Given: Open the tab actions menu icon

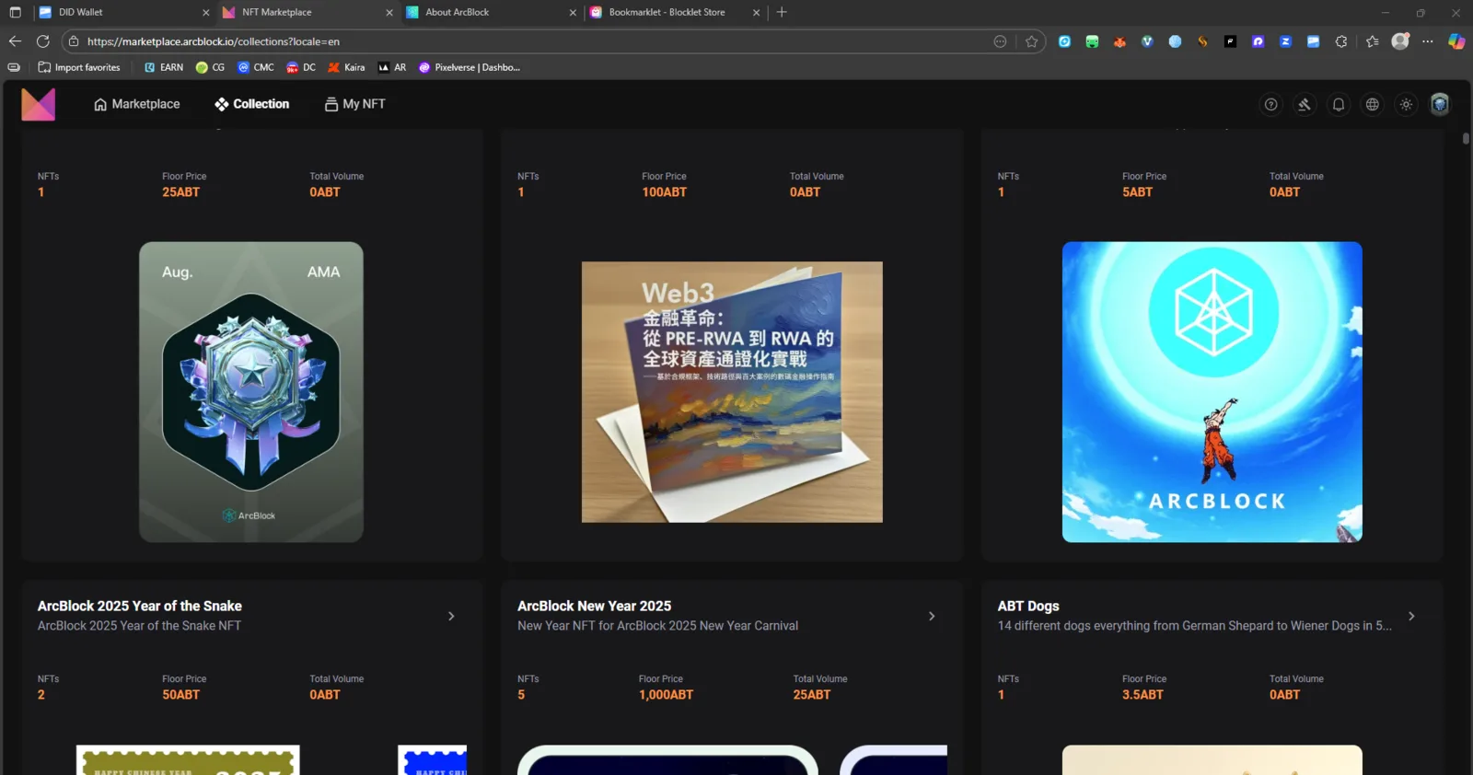Looking at the screenshot, I should point(15,12).
